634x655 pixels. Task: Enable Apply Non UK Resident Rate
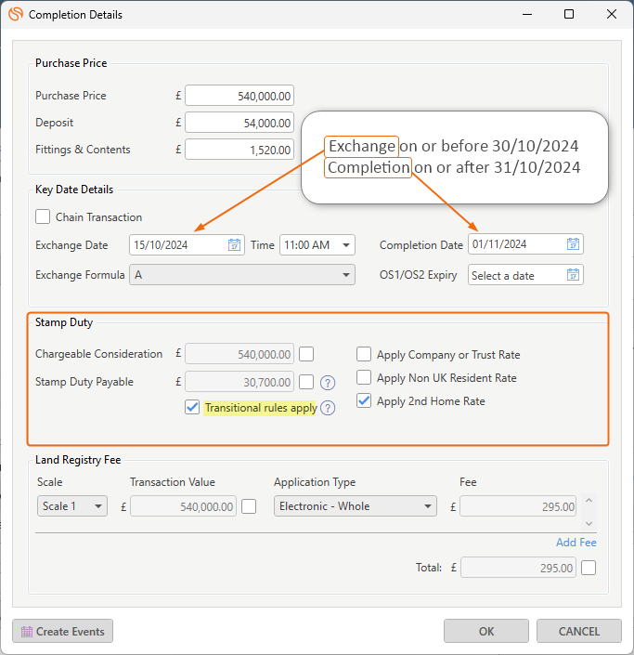(x=364, y=377)
